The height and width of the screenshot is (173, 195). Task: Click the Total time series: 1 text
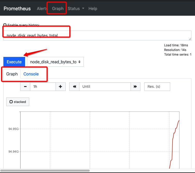pyautogui.click(x=178, y=55)
